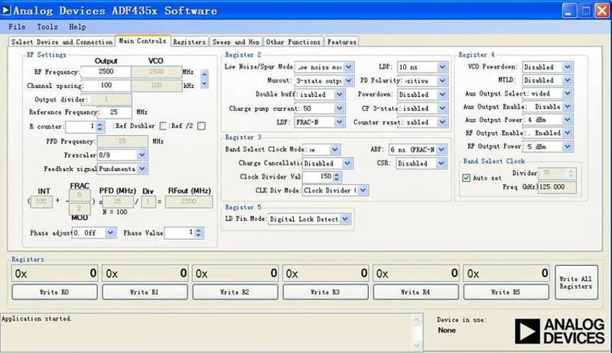
Task: Click the Reference Frequency input field
Action: (x=116, y=112)
